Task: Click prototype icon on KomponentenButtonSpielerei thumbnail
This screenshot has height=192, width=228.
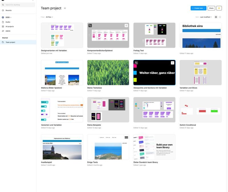Action: (x=90, y=26)
